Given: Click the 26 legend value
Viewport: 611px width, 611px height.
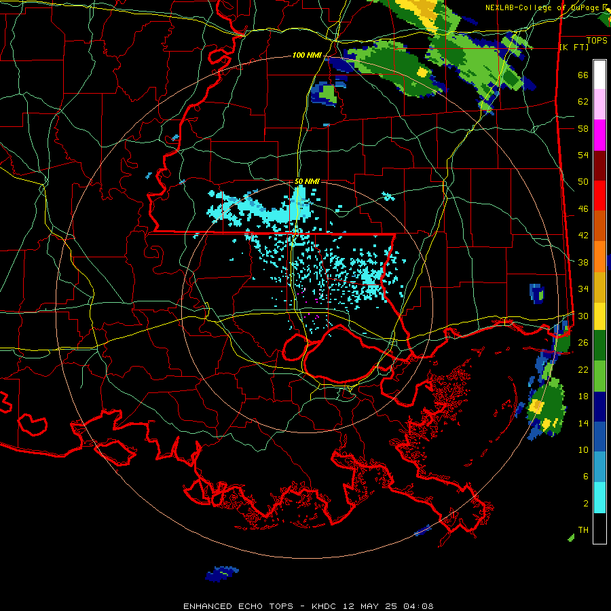Looking at the screenshot, I should (x=583, y=343).
